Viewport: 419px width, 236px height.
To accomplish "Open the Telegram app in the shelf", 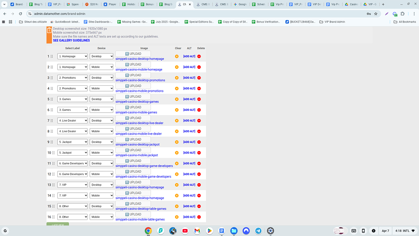I will coord(258,231).
